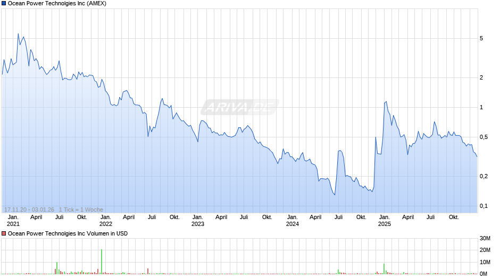Click the 'Jan. 2025' axis label
Screen dimensions: 500x279
point(384,221)
